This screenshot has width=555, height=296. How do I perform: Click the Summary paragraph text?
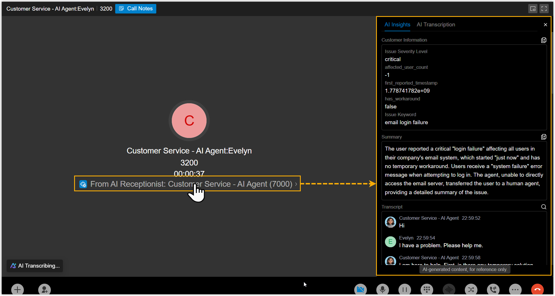(x=464, y=171)
